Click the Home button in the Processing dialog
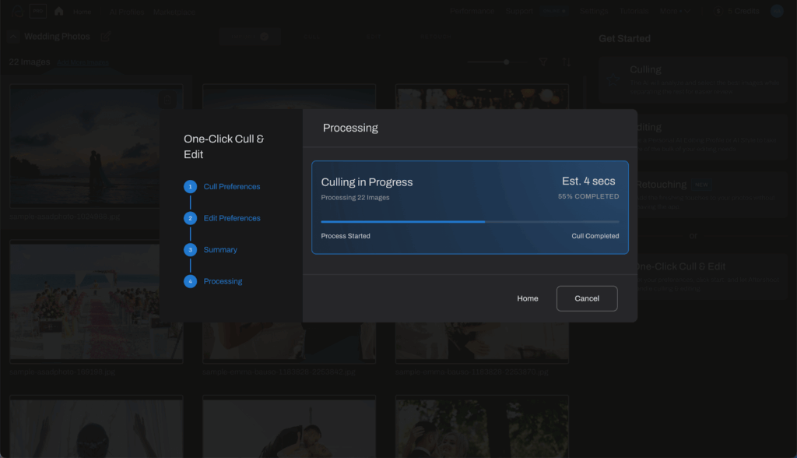This screenshot has width=797, height=458. click(x=527, y=298)
